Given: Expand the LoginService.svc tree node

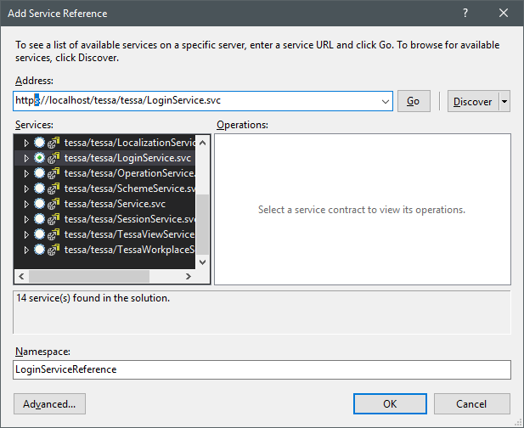Looking at the screenshot, I should point(26,158).
